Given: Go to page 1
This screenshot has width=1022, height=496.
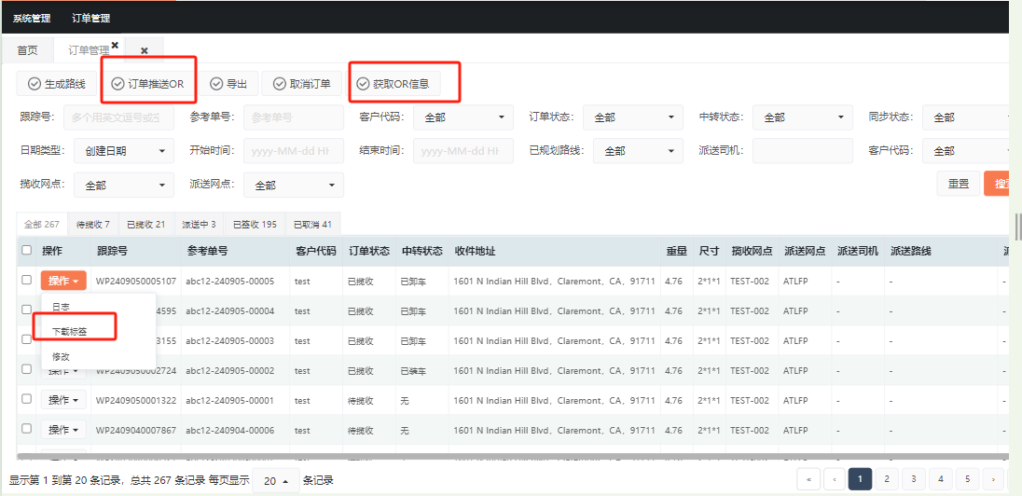Looking at the screenshot, I should click(x=860, y=479).
